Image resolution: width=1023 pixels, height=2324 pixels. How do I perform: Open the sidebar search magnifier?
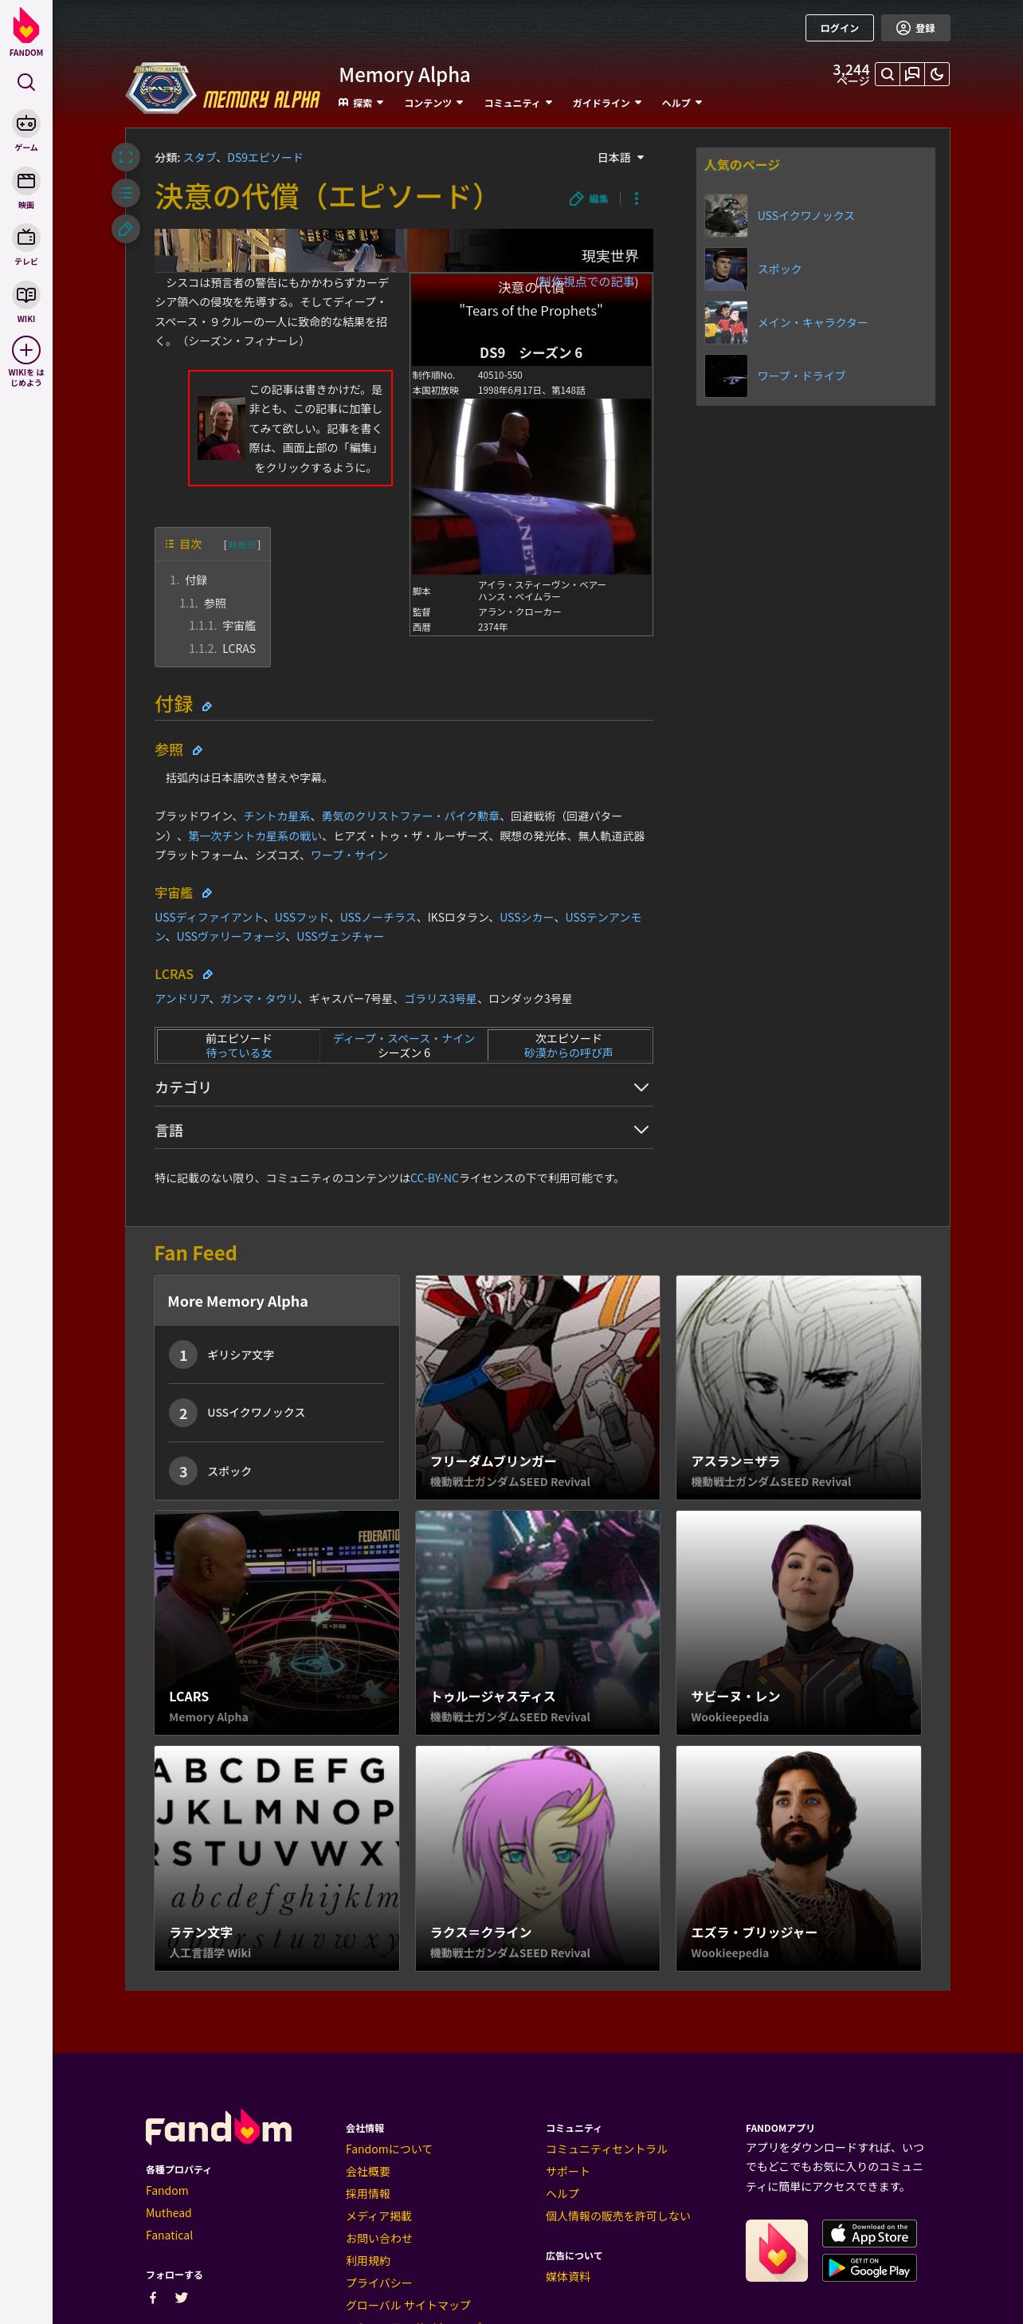[x=26, y=82]
